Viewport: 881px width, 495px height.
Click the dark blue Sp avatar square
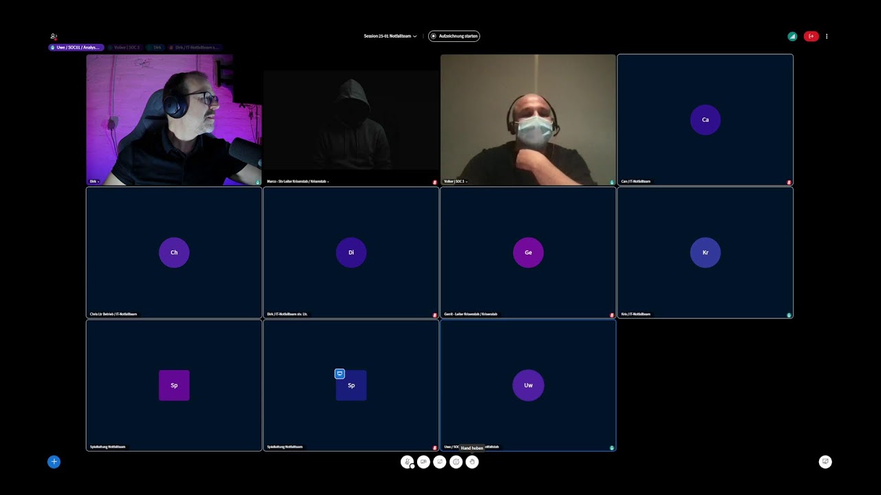(x=351, y=385)
